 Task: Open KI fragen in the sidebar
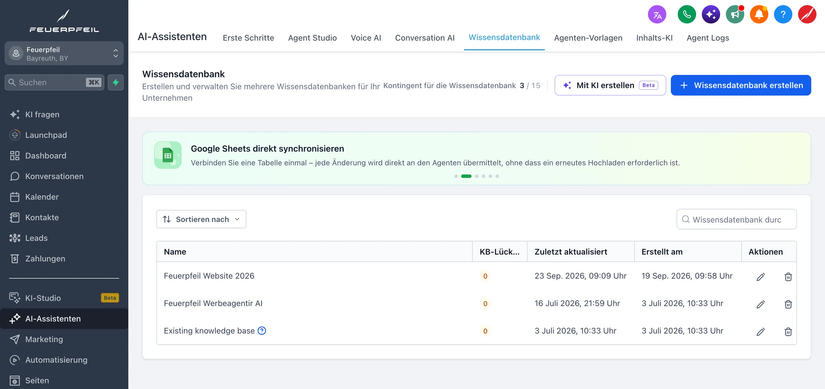64,114
